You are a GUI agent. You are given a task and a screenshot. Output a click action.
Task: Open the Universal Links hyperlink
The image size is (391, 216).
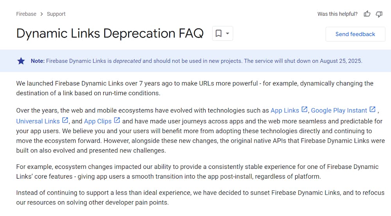[x=38, y=121]
